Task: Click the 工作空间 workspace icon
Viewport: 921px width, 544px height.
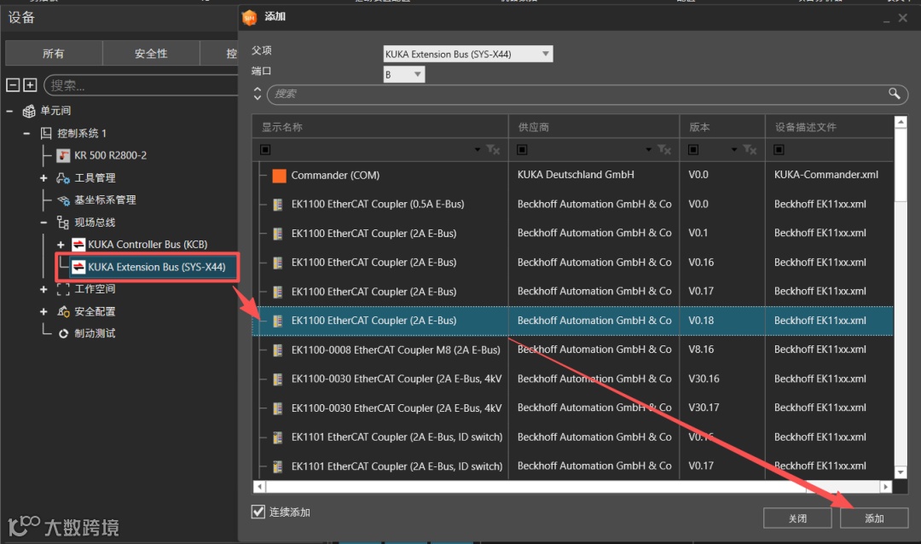Action: (63, 289)
